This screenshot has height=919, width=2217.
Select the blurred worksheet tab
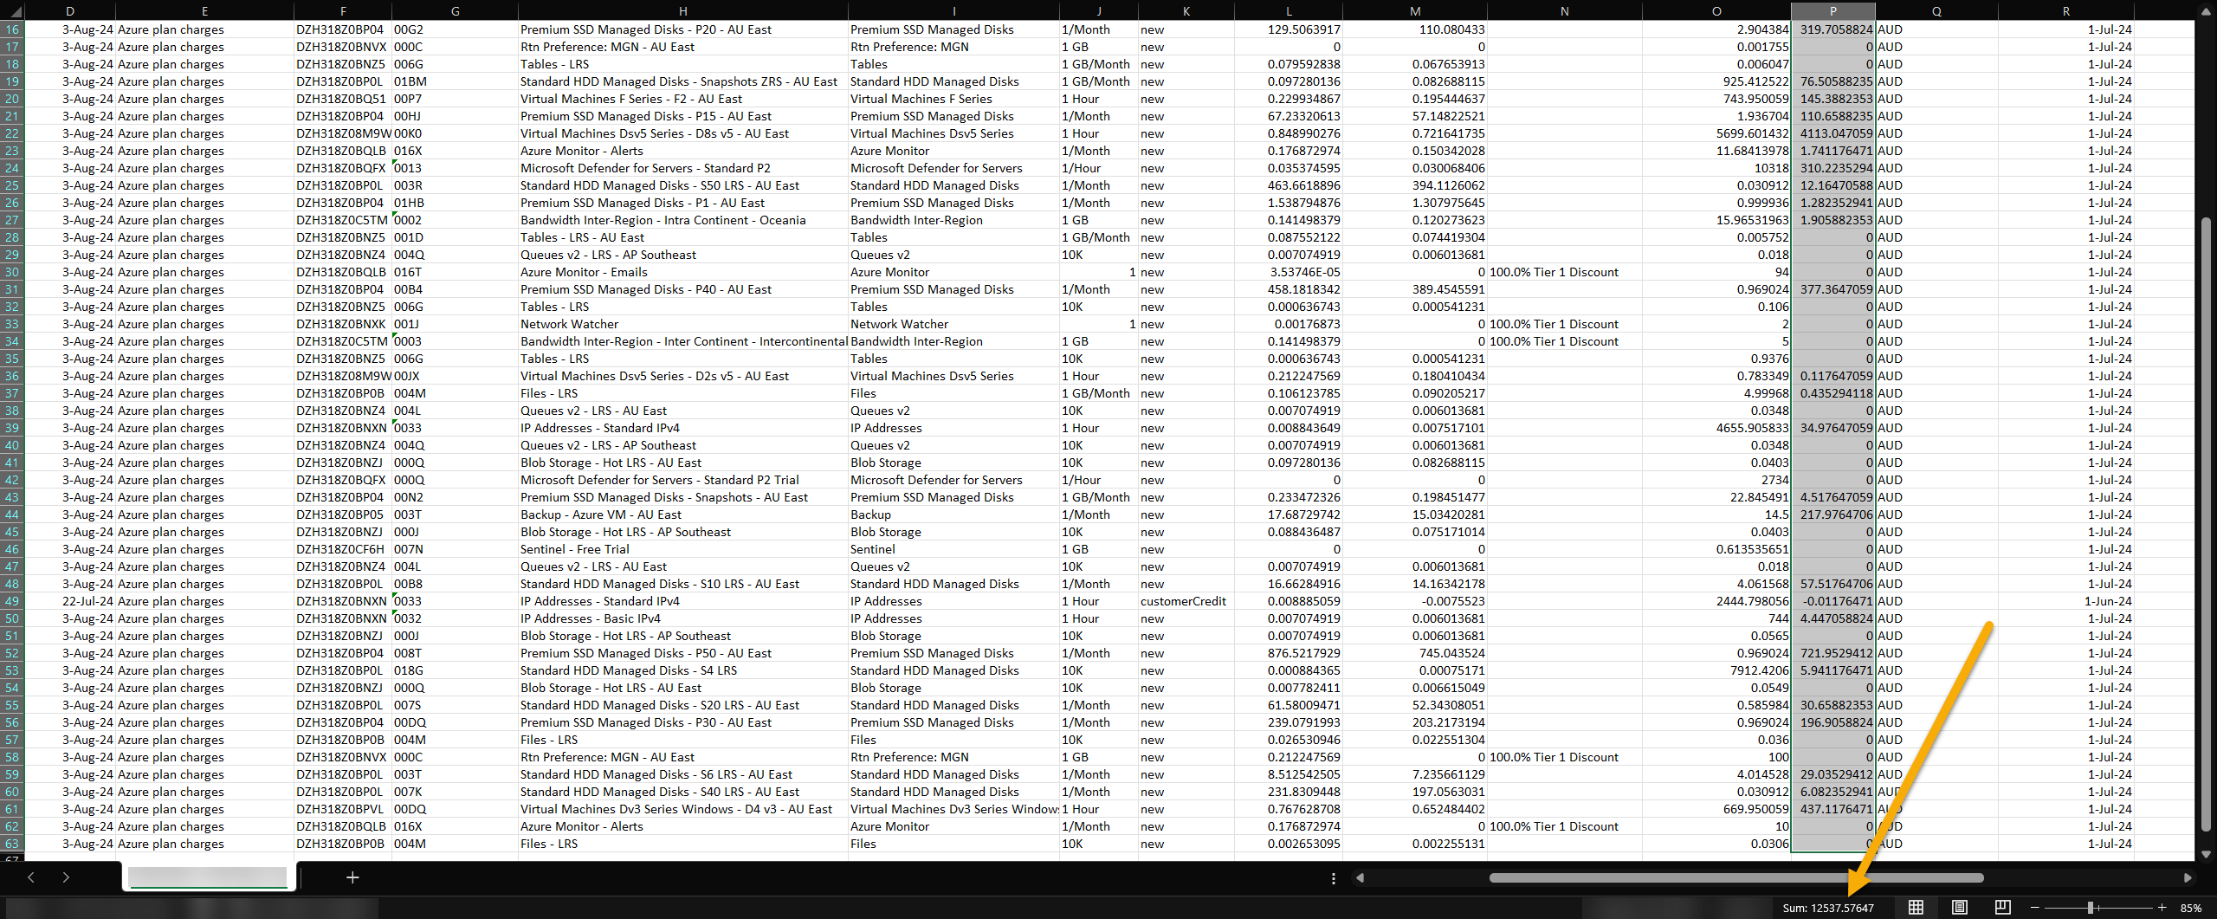[x=208, y=877]
